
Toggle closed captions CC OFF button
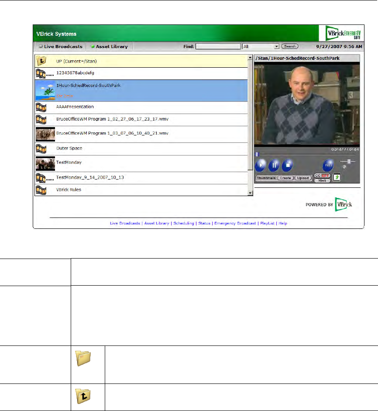(322, 176)
